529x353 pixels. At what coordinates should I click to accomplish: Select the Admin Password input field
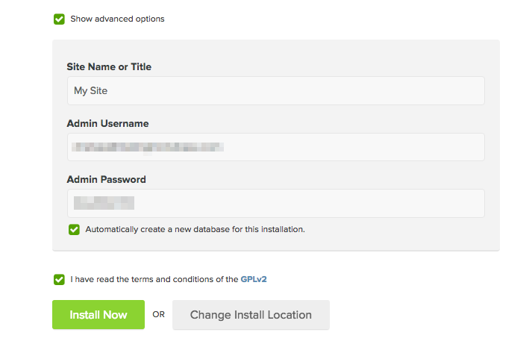(275, 203)
